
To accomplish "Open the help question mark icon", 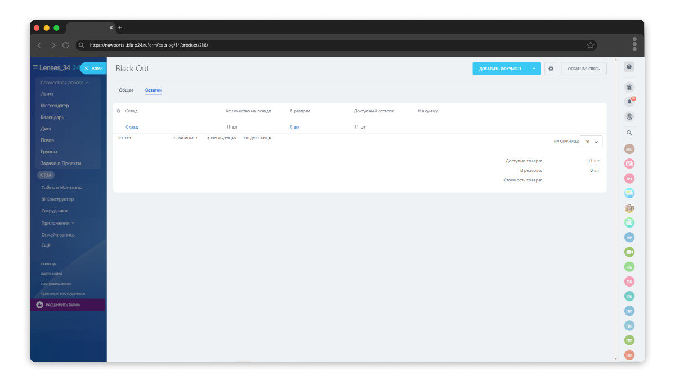I will tap(629, 67).
